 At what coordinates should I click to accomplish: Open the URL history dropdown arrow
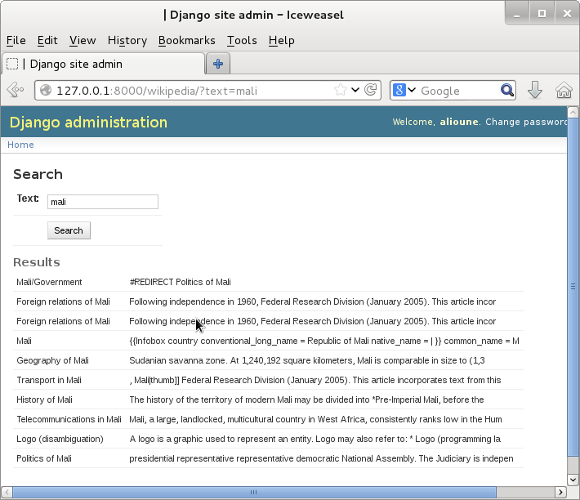click(x=355, y=90)
